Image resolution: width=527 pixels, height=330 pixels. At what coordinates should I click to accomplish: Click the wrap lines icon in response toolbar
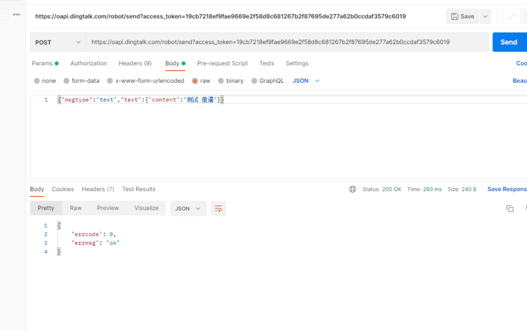(218, 209)
